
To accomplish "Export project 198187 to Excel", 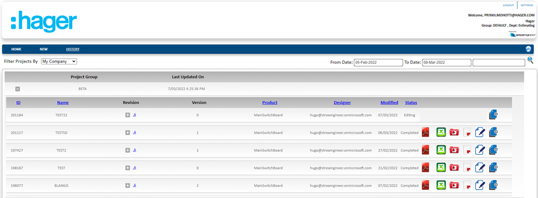I will pos(441,168).
